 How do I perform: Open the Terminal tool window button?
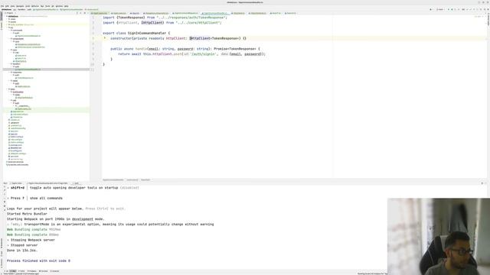point(44,271)
